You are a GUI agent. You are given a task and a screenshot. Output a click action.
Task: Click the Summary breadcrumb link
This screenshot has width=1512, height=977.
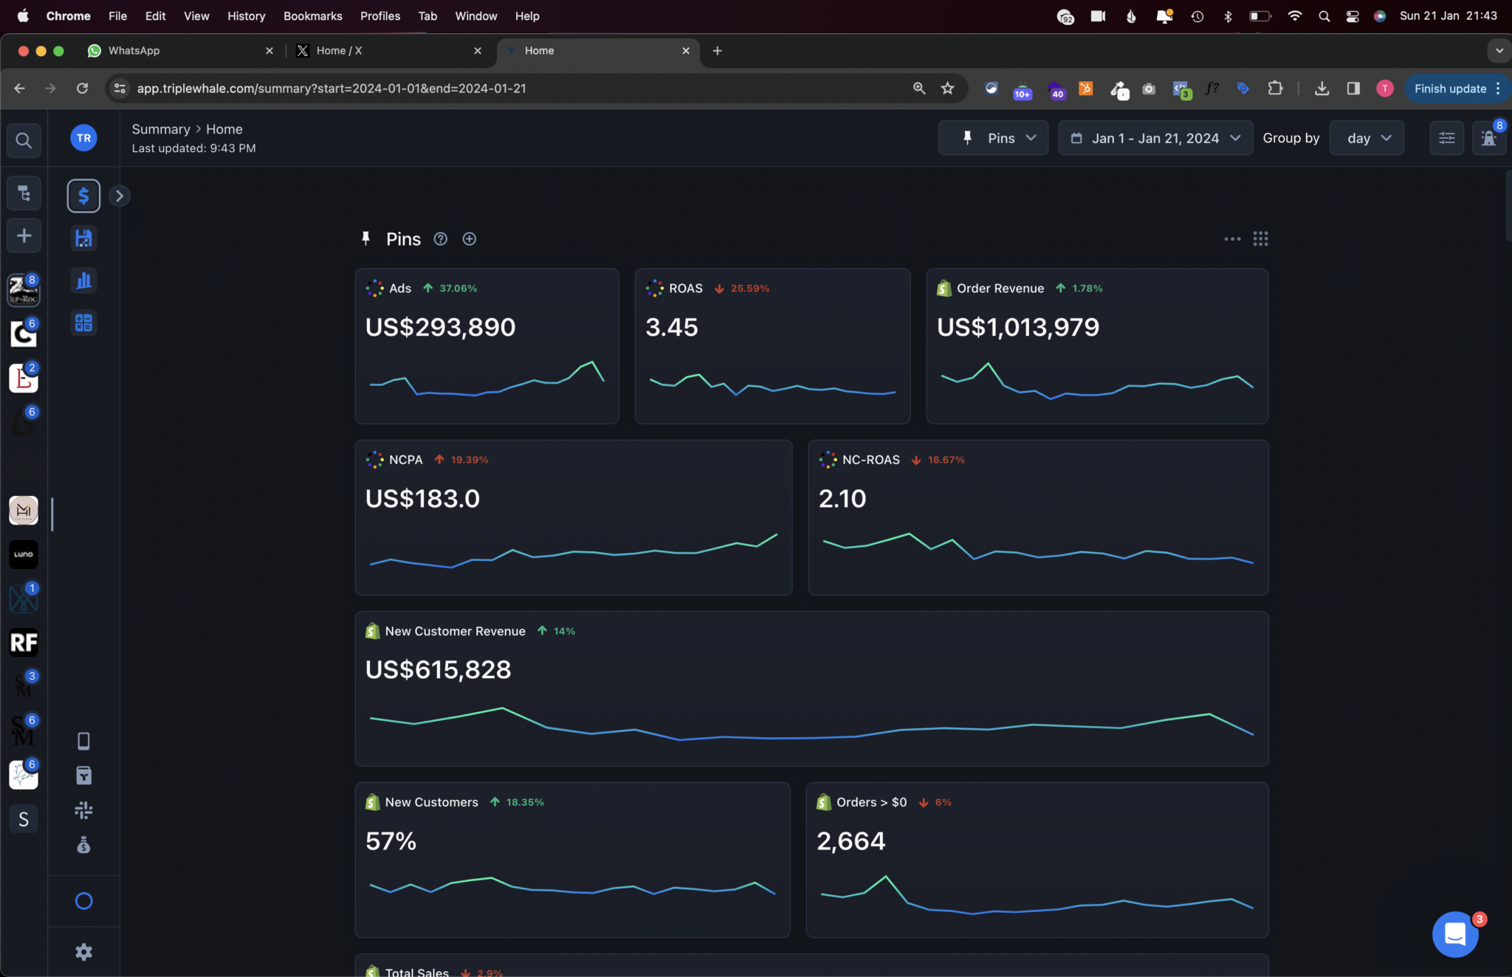[161, 129]
